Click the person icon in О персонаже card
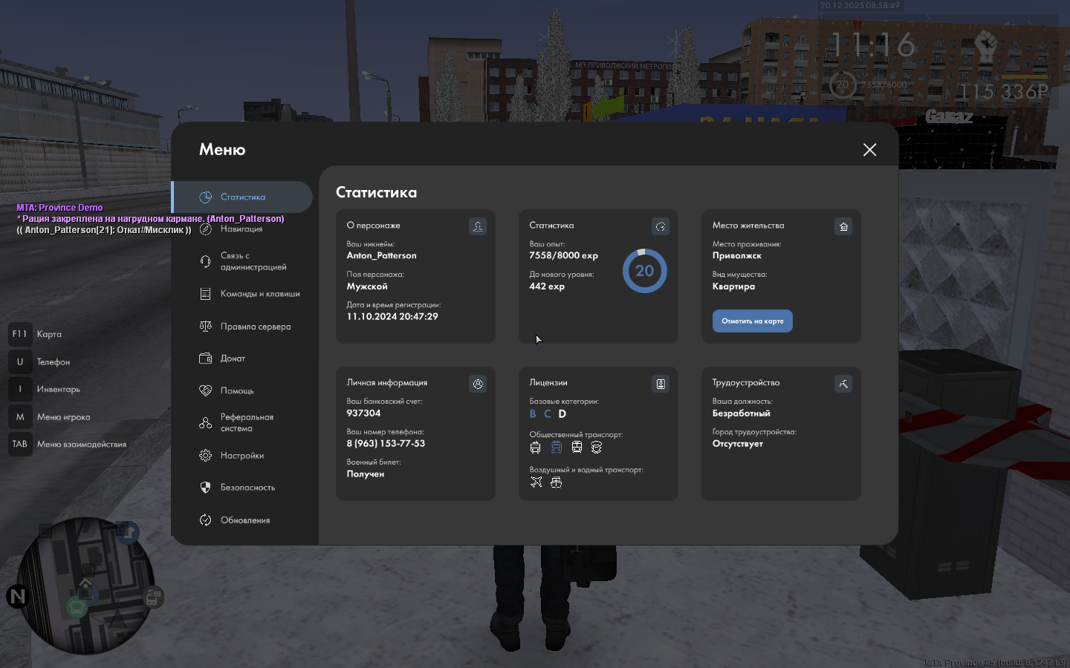The image size is (1070, 668). click(x=478, y=226)
